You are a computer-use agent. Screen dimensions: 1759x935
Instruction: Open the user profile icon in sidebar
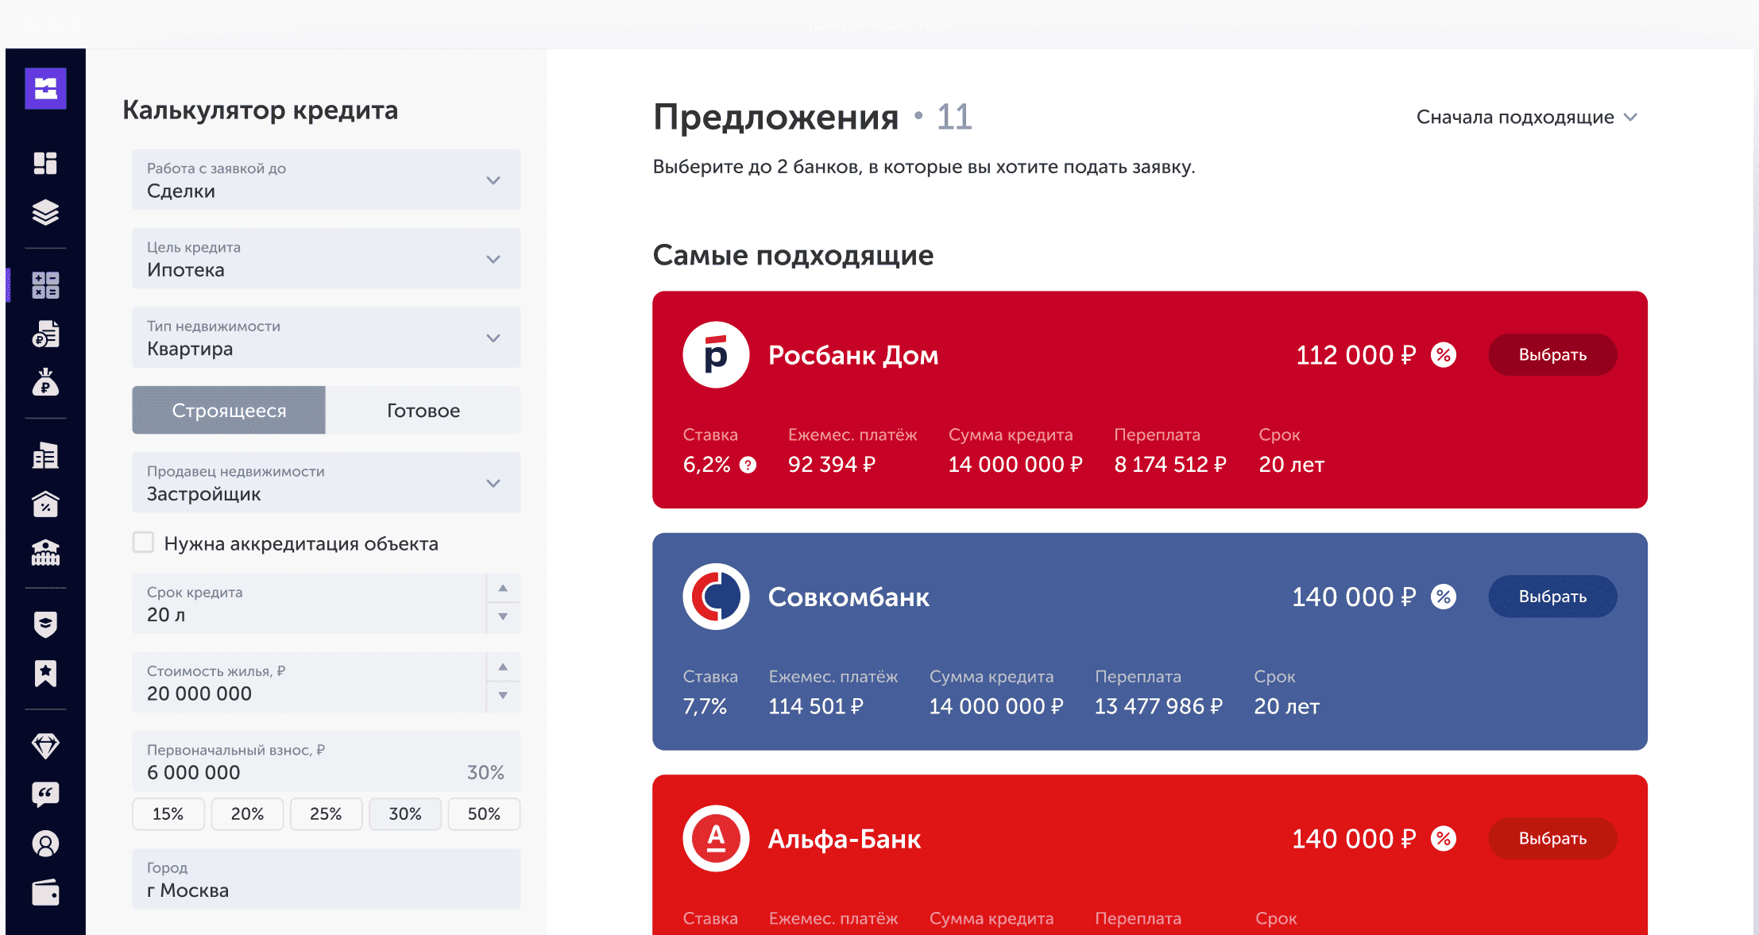[x=45, y=844]
